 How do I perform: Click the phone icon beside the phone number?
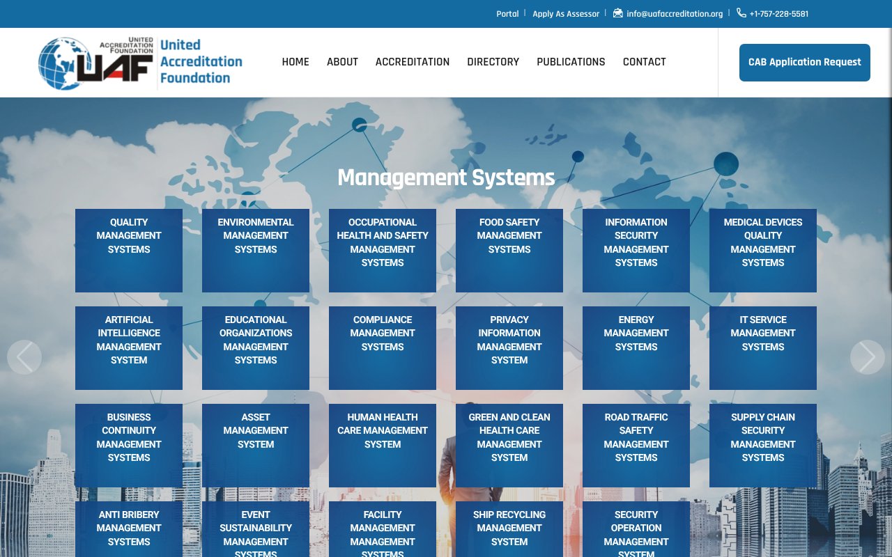pos(741,13)
